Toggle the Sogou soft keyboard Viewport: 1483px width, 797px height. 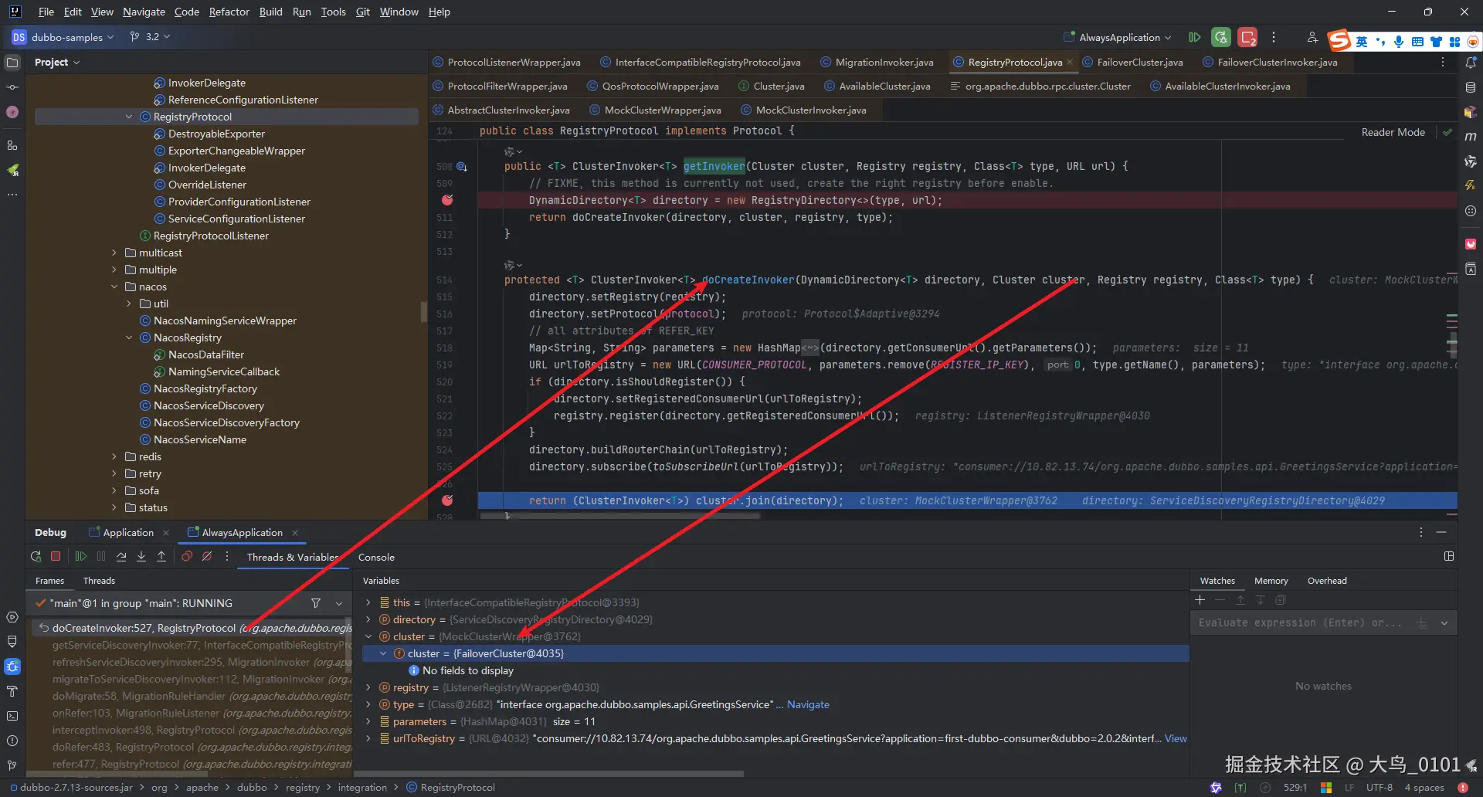click(x=1417, y=42)
